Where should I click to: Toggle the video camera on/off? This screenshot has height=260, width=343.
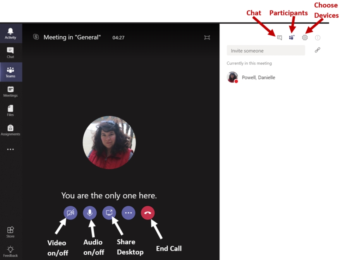[x=71, y=213]
